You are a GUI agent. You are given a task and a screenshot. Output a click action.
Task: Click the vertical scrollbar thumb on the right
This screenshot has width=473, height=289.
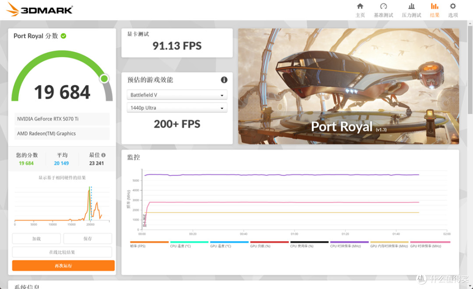tap(470, 69)
